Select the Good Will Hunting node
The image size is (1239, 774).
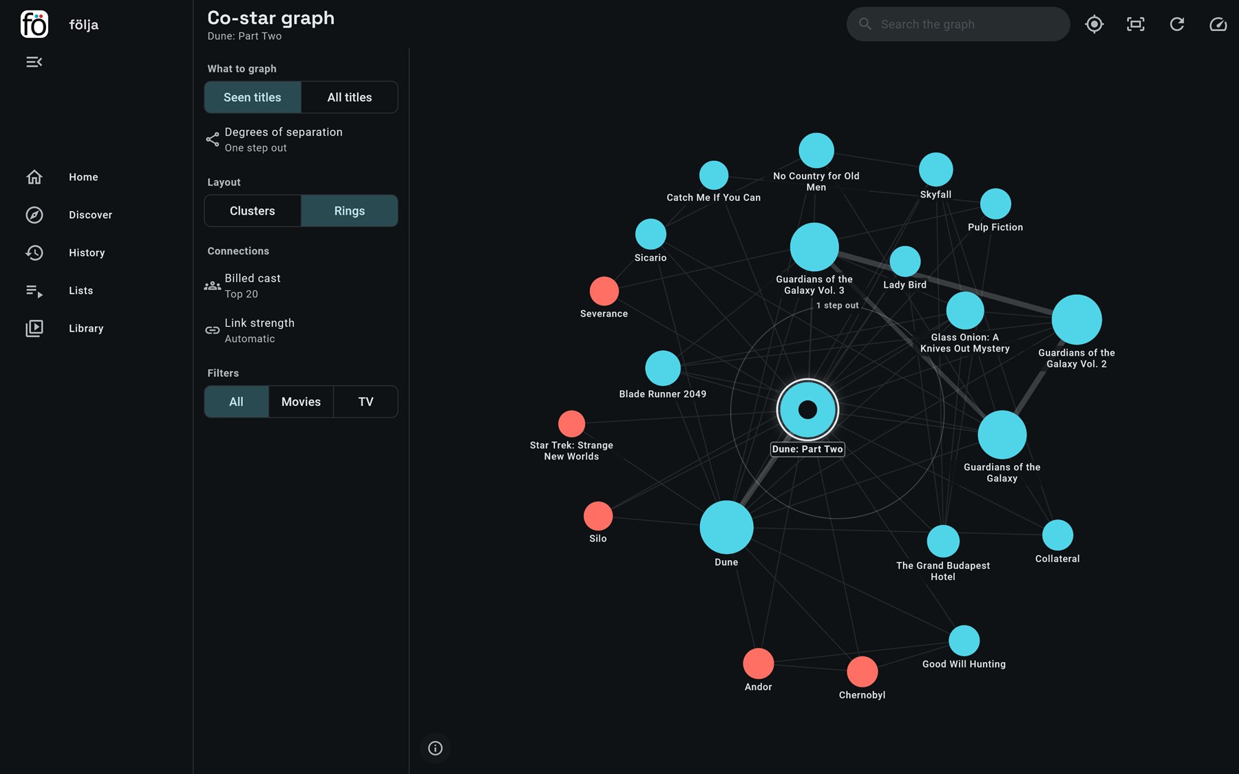[x=964, y=641]
